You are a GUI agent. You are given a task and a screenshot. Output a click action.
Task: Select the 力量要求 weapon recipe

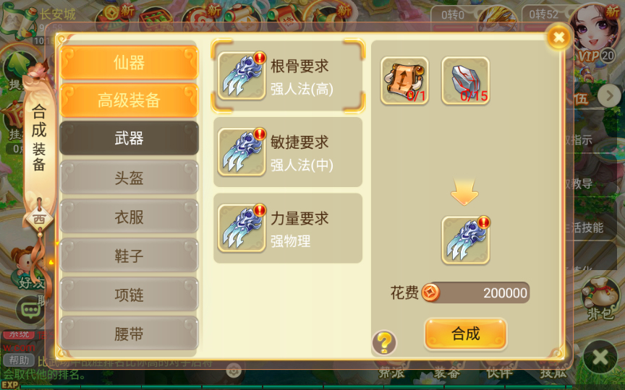[x=288, y=228]
